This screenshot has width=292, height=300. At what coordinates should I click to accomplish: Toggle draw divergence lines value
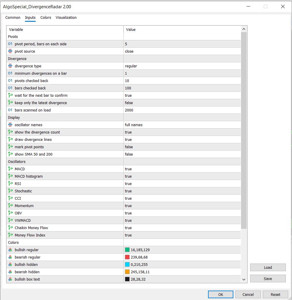tap(182, 139)
